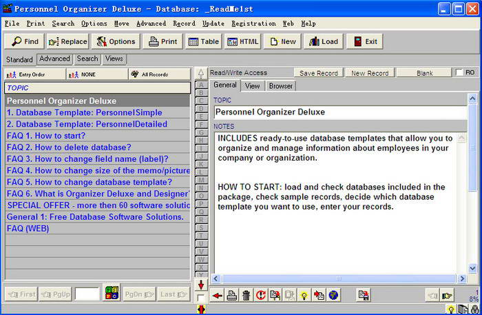Click the Find magnifier button

(25, 41)
